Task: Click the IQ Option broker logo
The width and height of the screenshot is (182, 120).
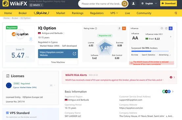Action: [x=20, y=34]
